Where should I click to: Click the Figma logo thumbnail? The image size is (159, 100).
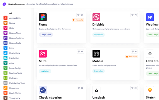(43, 17)
